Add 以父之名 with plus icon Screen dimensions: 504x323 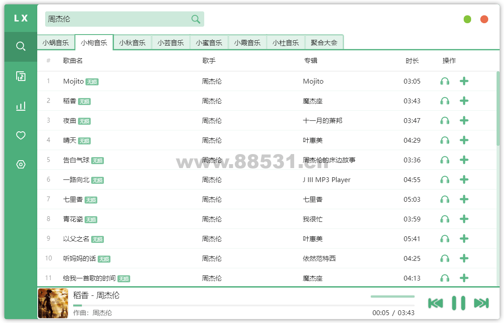pos(464,239)
